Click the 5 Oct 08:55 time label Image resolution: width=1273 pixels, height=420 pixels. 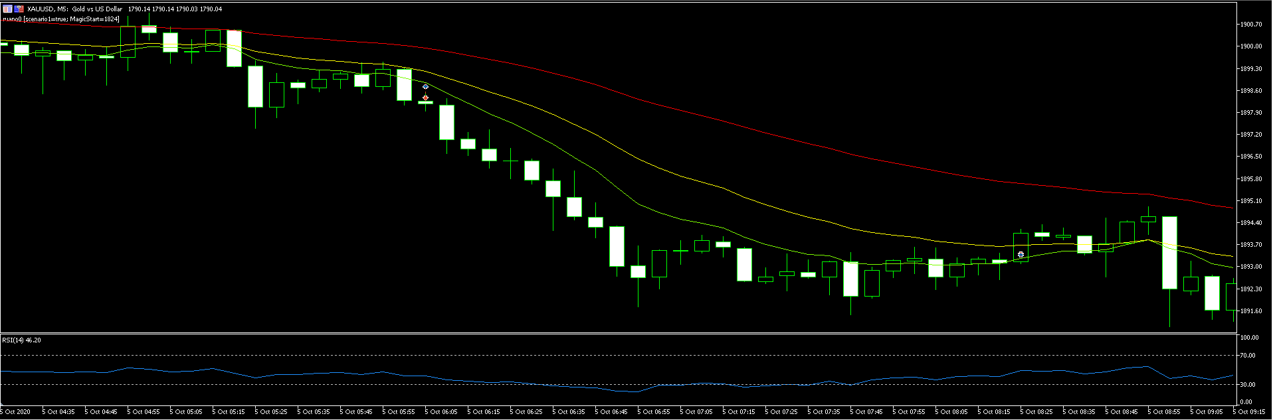pos(1164,412)
